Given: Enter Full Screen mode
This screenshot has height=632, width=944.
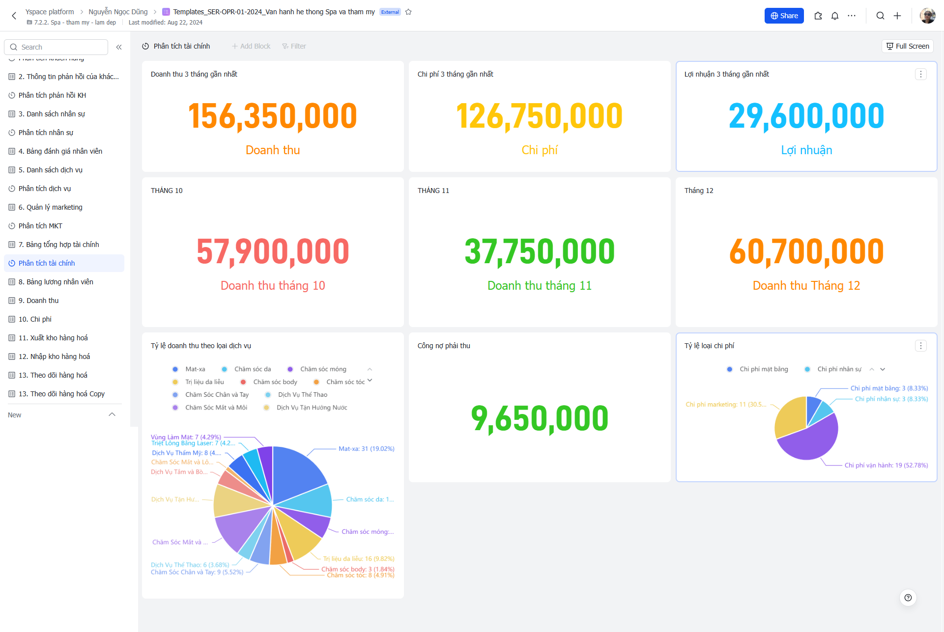Looking at the screenshot, I should click(x=908, y=46).
